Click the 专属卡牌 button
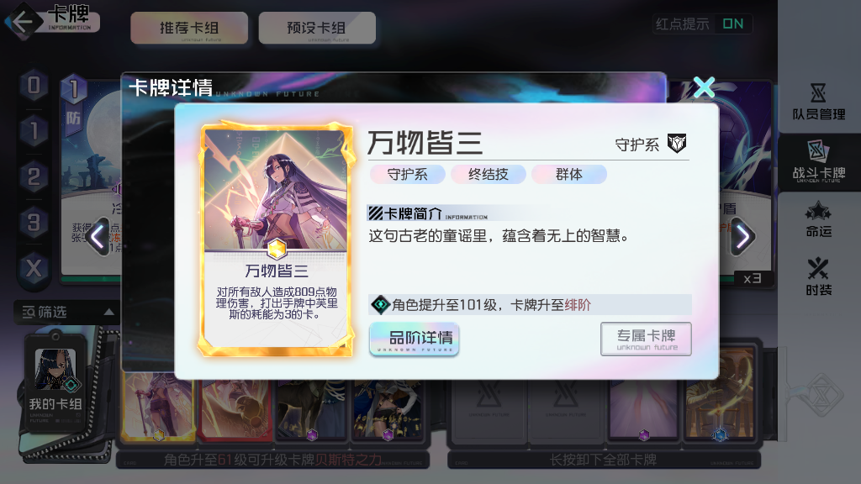This screenshot has width=861, height=484. coord(646,339)
